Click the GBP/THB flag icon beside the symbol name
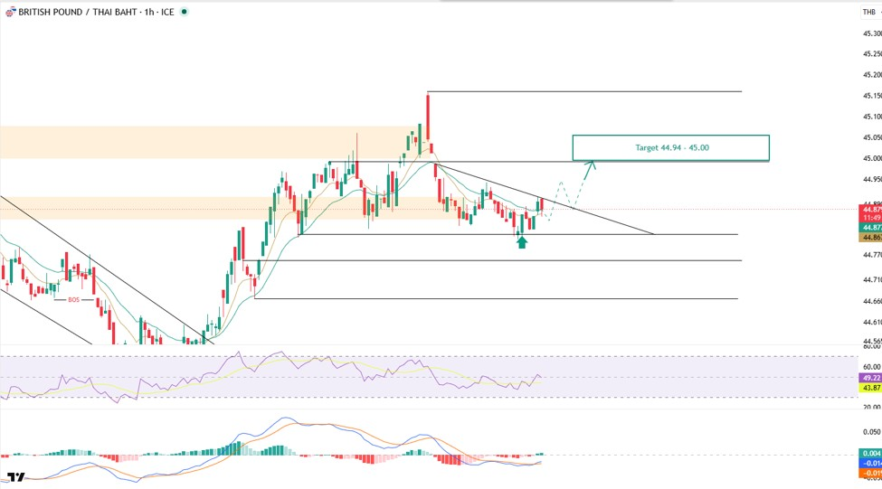Screen dimensions: 882x489 pos(11,12)
